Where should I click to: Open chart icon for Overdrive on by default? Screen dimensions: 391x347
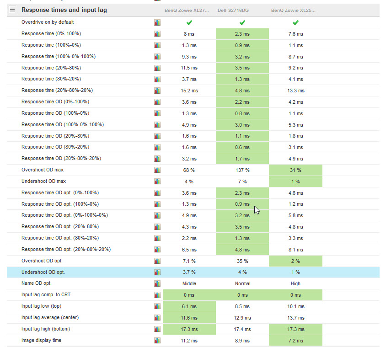pyautogui.click(x=157, y=22)
